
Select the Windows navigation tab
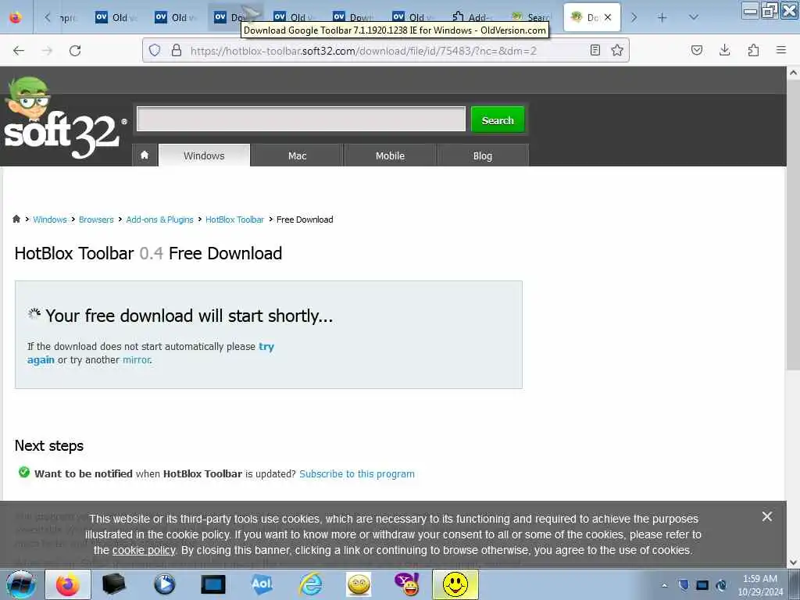[x=204, y=155]
